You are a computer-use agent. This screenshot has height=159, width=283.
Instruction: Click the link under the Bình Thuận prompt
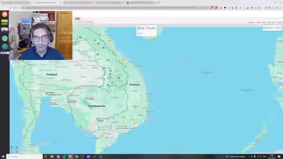140,34
